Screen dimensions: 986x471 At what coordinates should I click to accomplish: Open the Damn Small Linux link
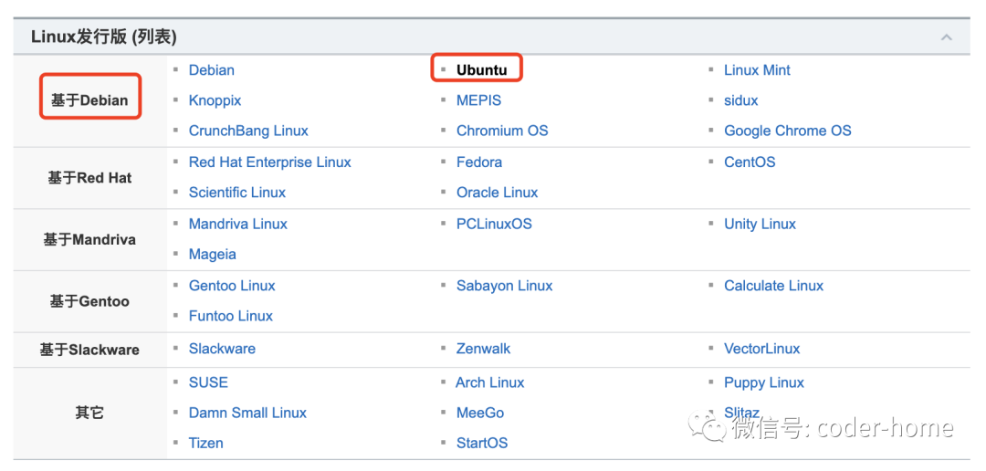(x=247, y=413)
